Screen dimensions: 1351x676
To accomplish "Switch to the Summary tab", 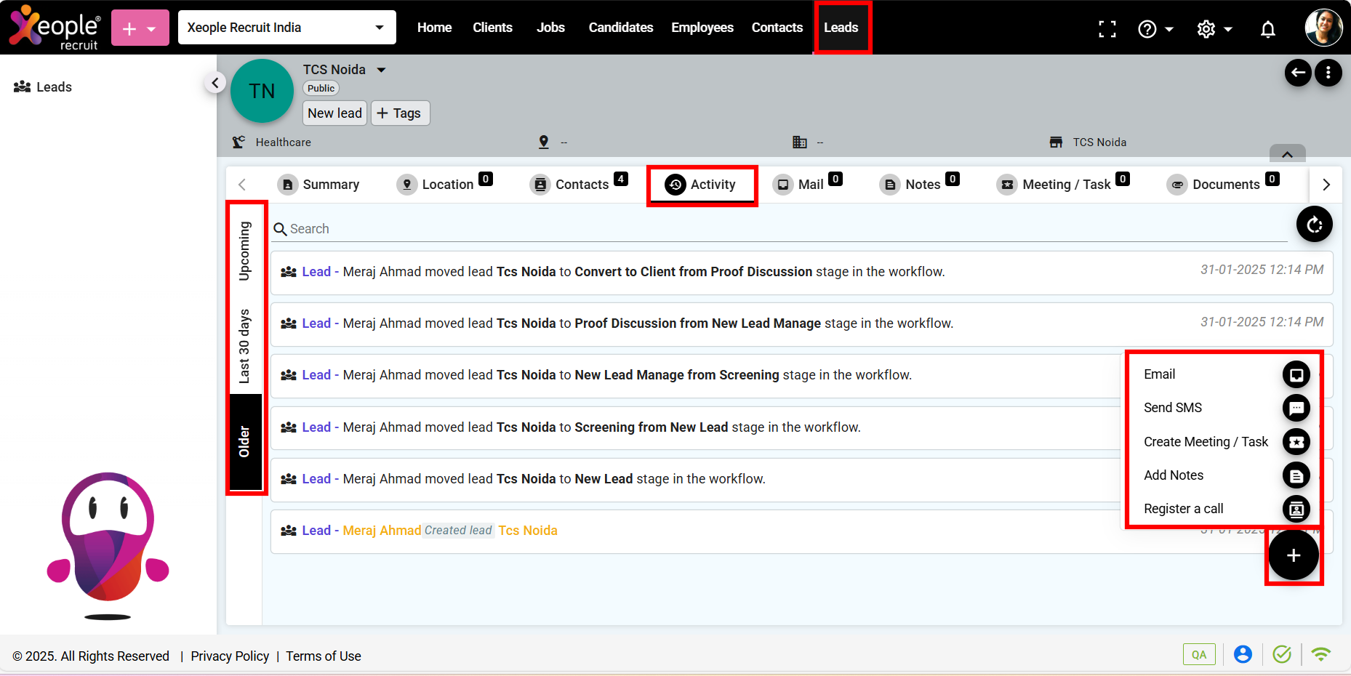I will click(x=318, y=185).
